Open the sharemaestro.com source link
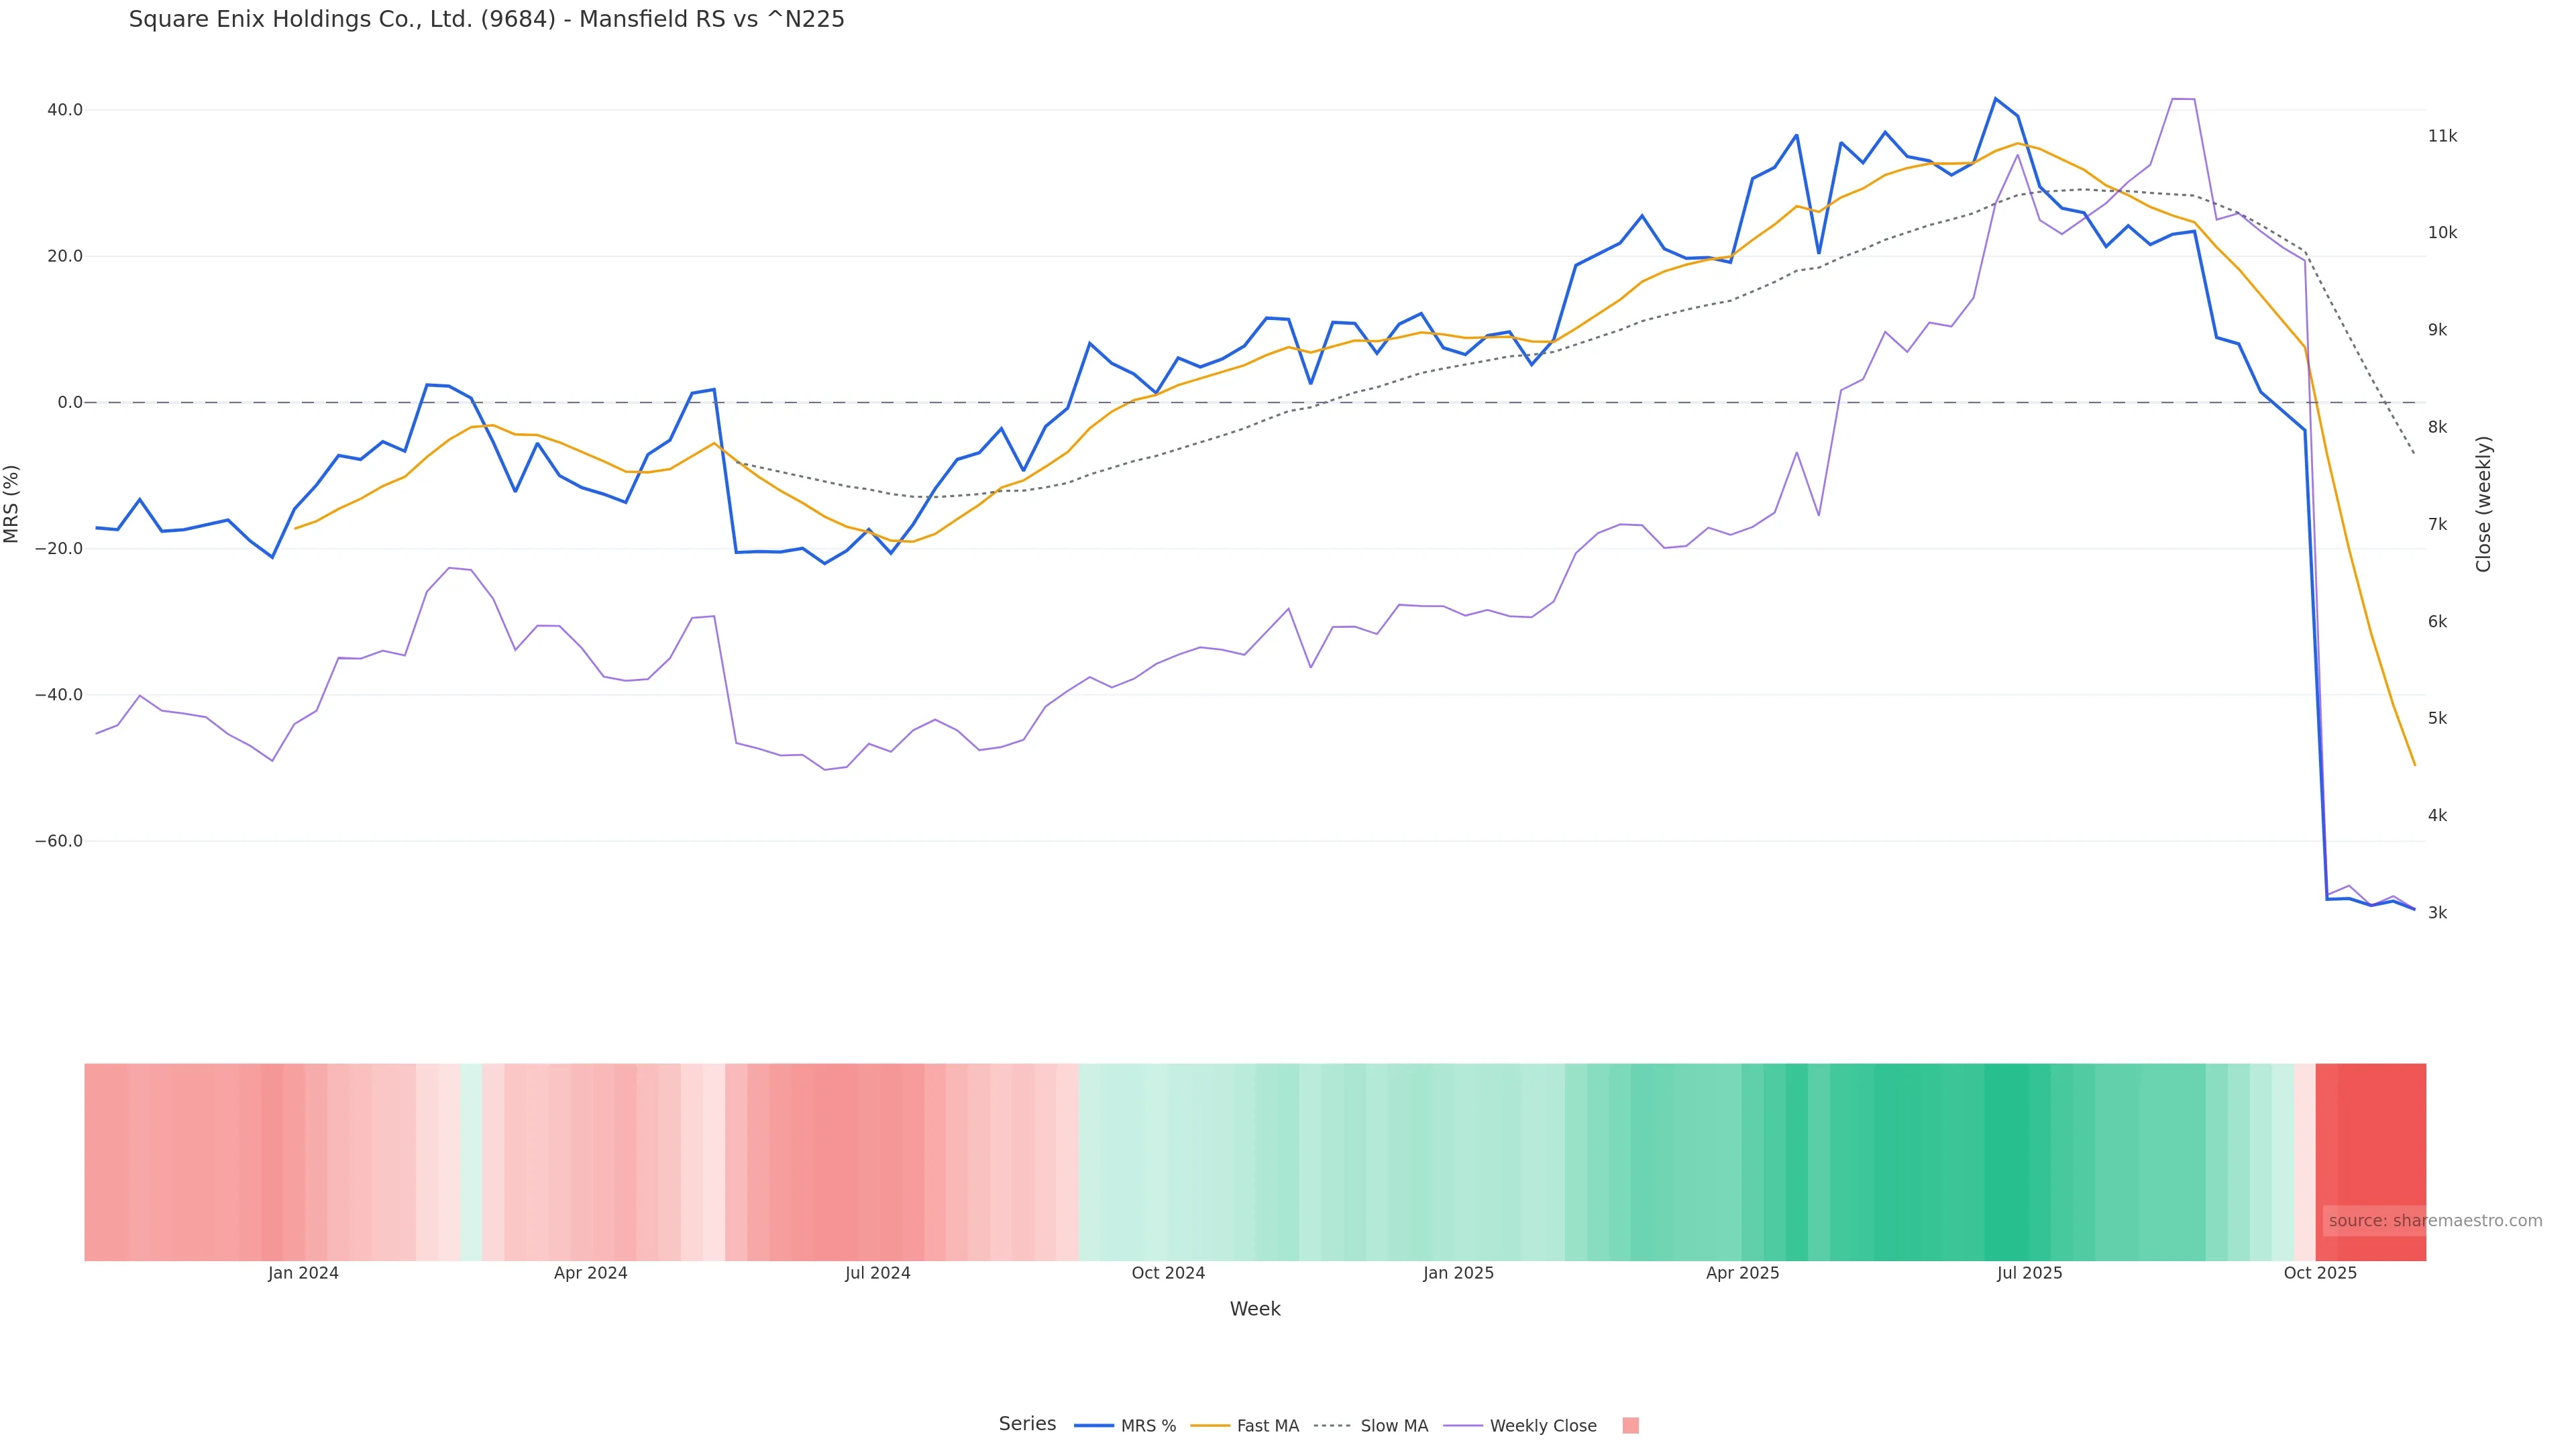This screenshot has width=2576, height=1449. [2434, 1221]
